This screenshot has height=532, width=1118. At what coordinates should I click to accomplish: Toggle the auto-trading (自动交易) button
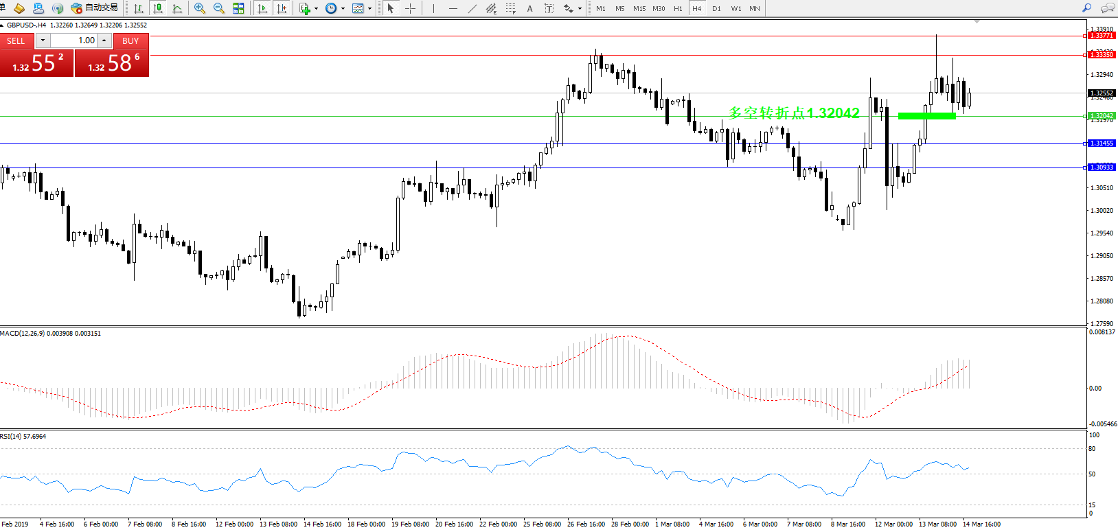[x=95, y=8]
